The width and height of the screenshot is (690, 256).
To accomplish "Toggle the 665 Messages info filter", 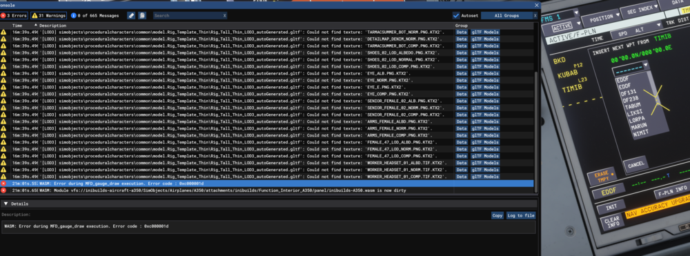I will point(95,15).
